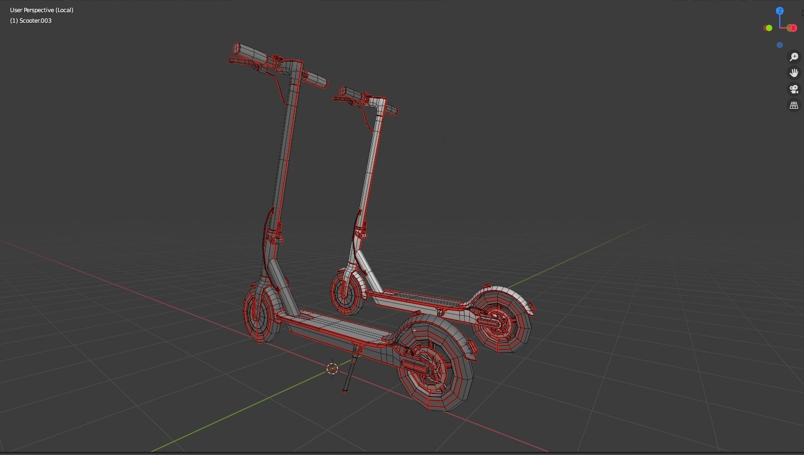
Task: Click the green axis sphere on the gizmo
Action: (769, 27)
